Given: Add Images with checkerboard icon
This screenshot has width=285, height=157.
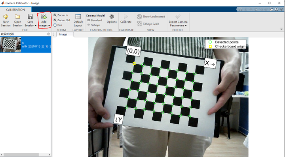Looking at the screenshot, I should [44, 21].
